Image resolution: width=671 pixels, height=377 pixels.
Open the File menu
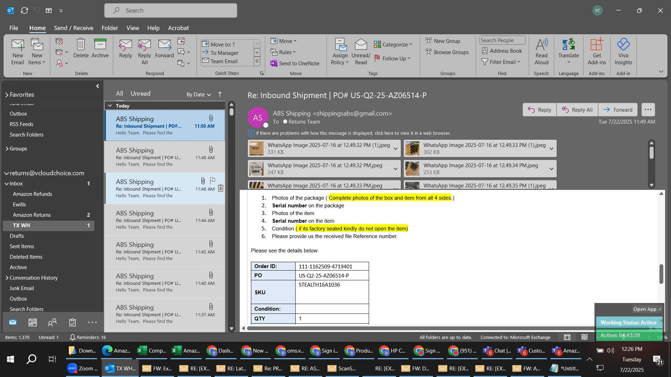[14, 28]
